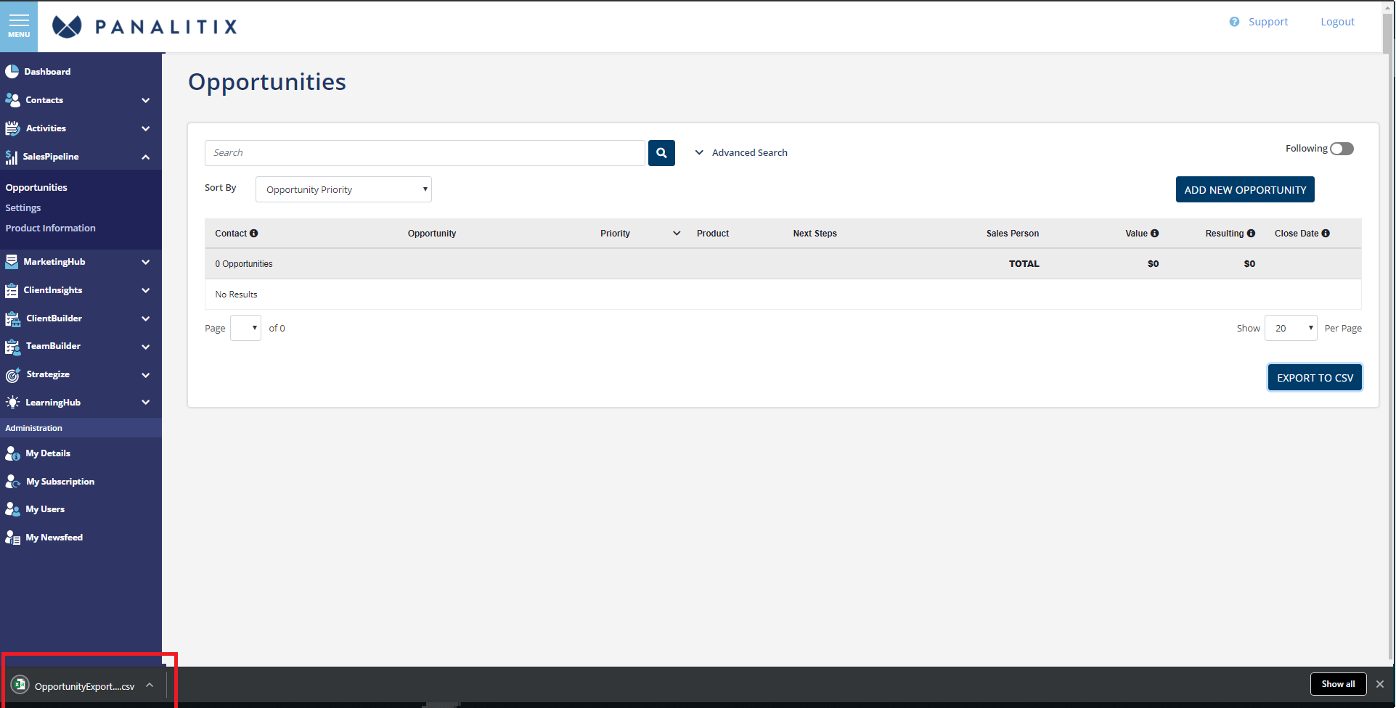
Task: Expand the ClientInsights menu chevron
Action: click(x=146, y=290)
